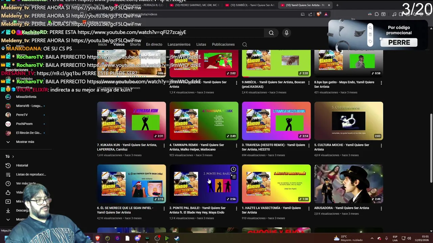The width and height of the screenshot is (433, 243).
Task: Click the volume speaker icon in system tray
Action: pyautogui.click(x=409, y=238)
